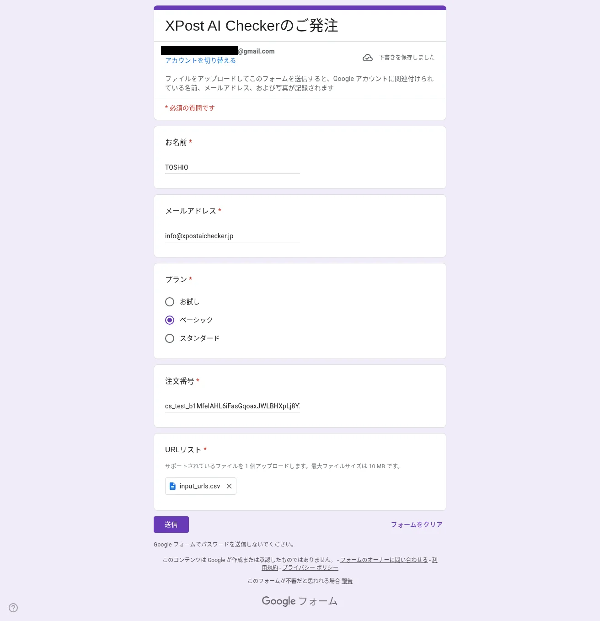Viewport: 600px width, 621px height.
Task: Click the アカウントを切り替える link
Action: tap(200, 60)
